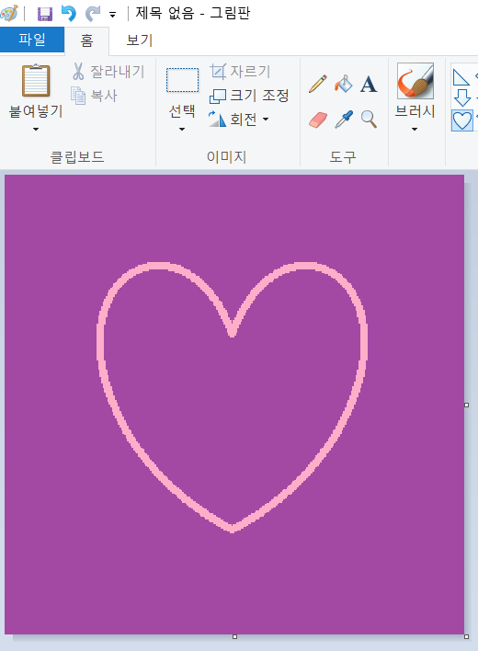Click the canvas bottom-right corner resize handle

point(466,636)
